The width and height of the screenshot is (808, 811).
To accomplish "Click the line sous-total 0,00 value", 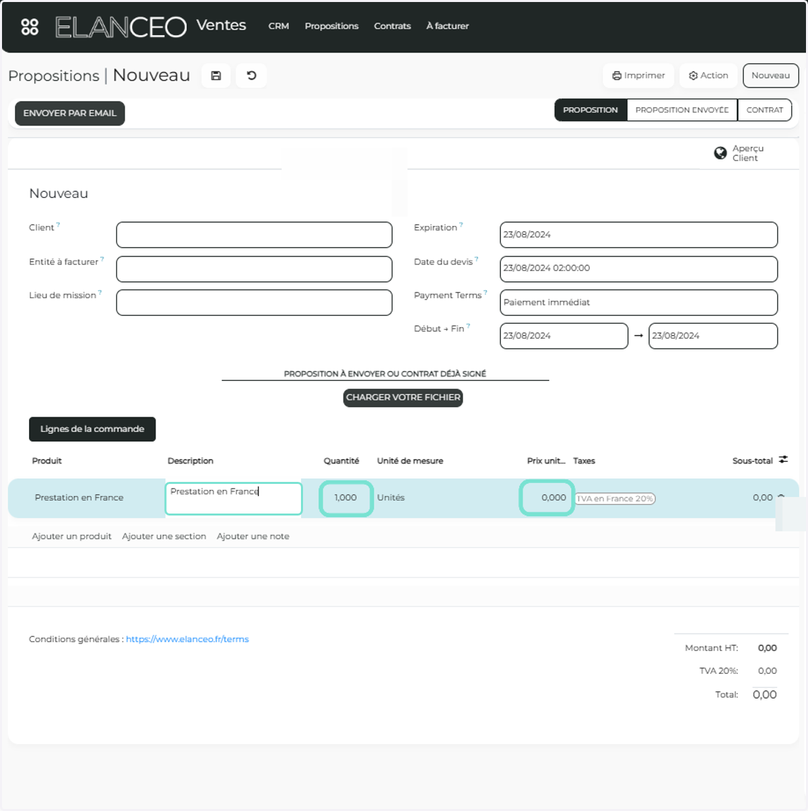I will click(x=763, y=498).
